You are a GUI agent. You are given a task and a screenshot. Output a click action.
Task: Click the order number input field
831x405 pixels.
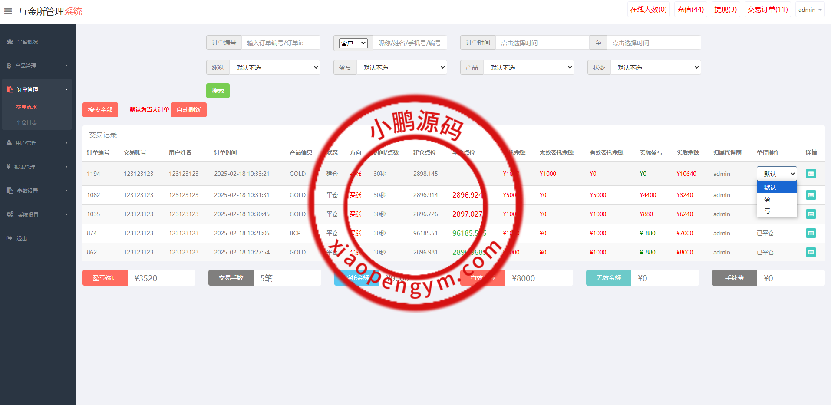pyautogui.click(x=281, y=43)
